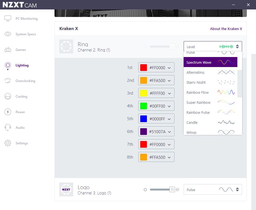Click the Ring brightness slider handle
The width and height of the screenshot is (256, 210).
pos(172,46)
